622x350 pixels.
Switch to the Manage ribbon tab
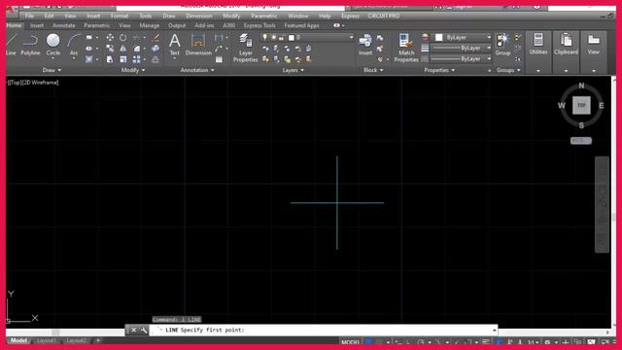click(149, 25)
